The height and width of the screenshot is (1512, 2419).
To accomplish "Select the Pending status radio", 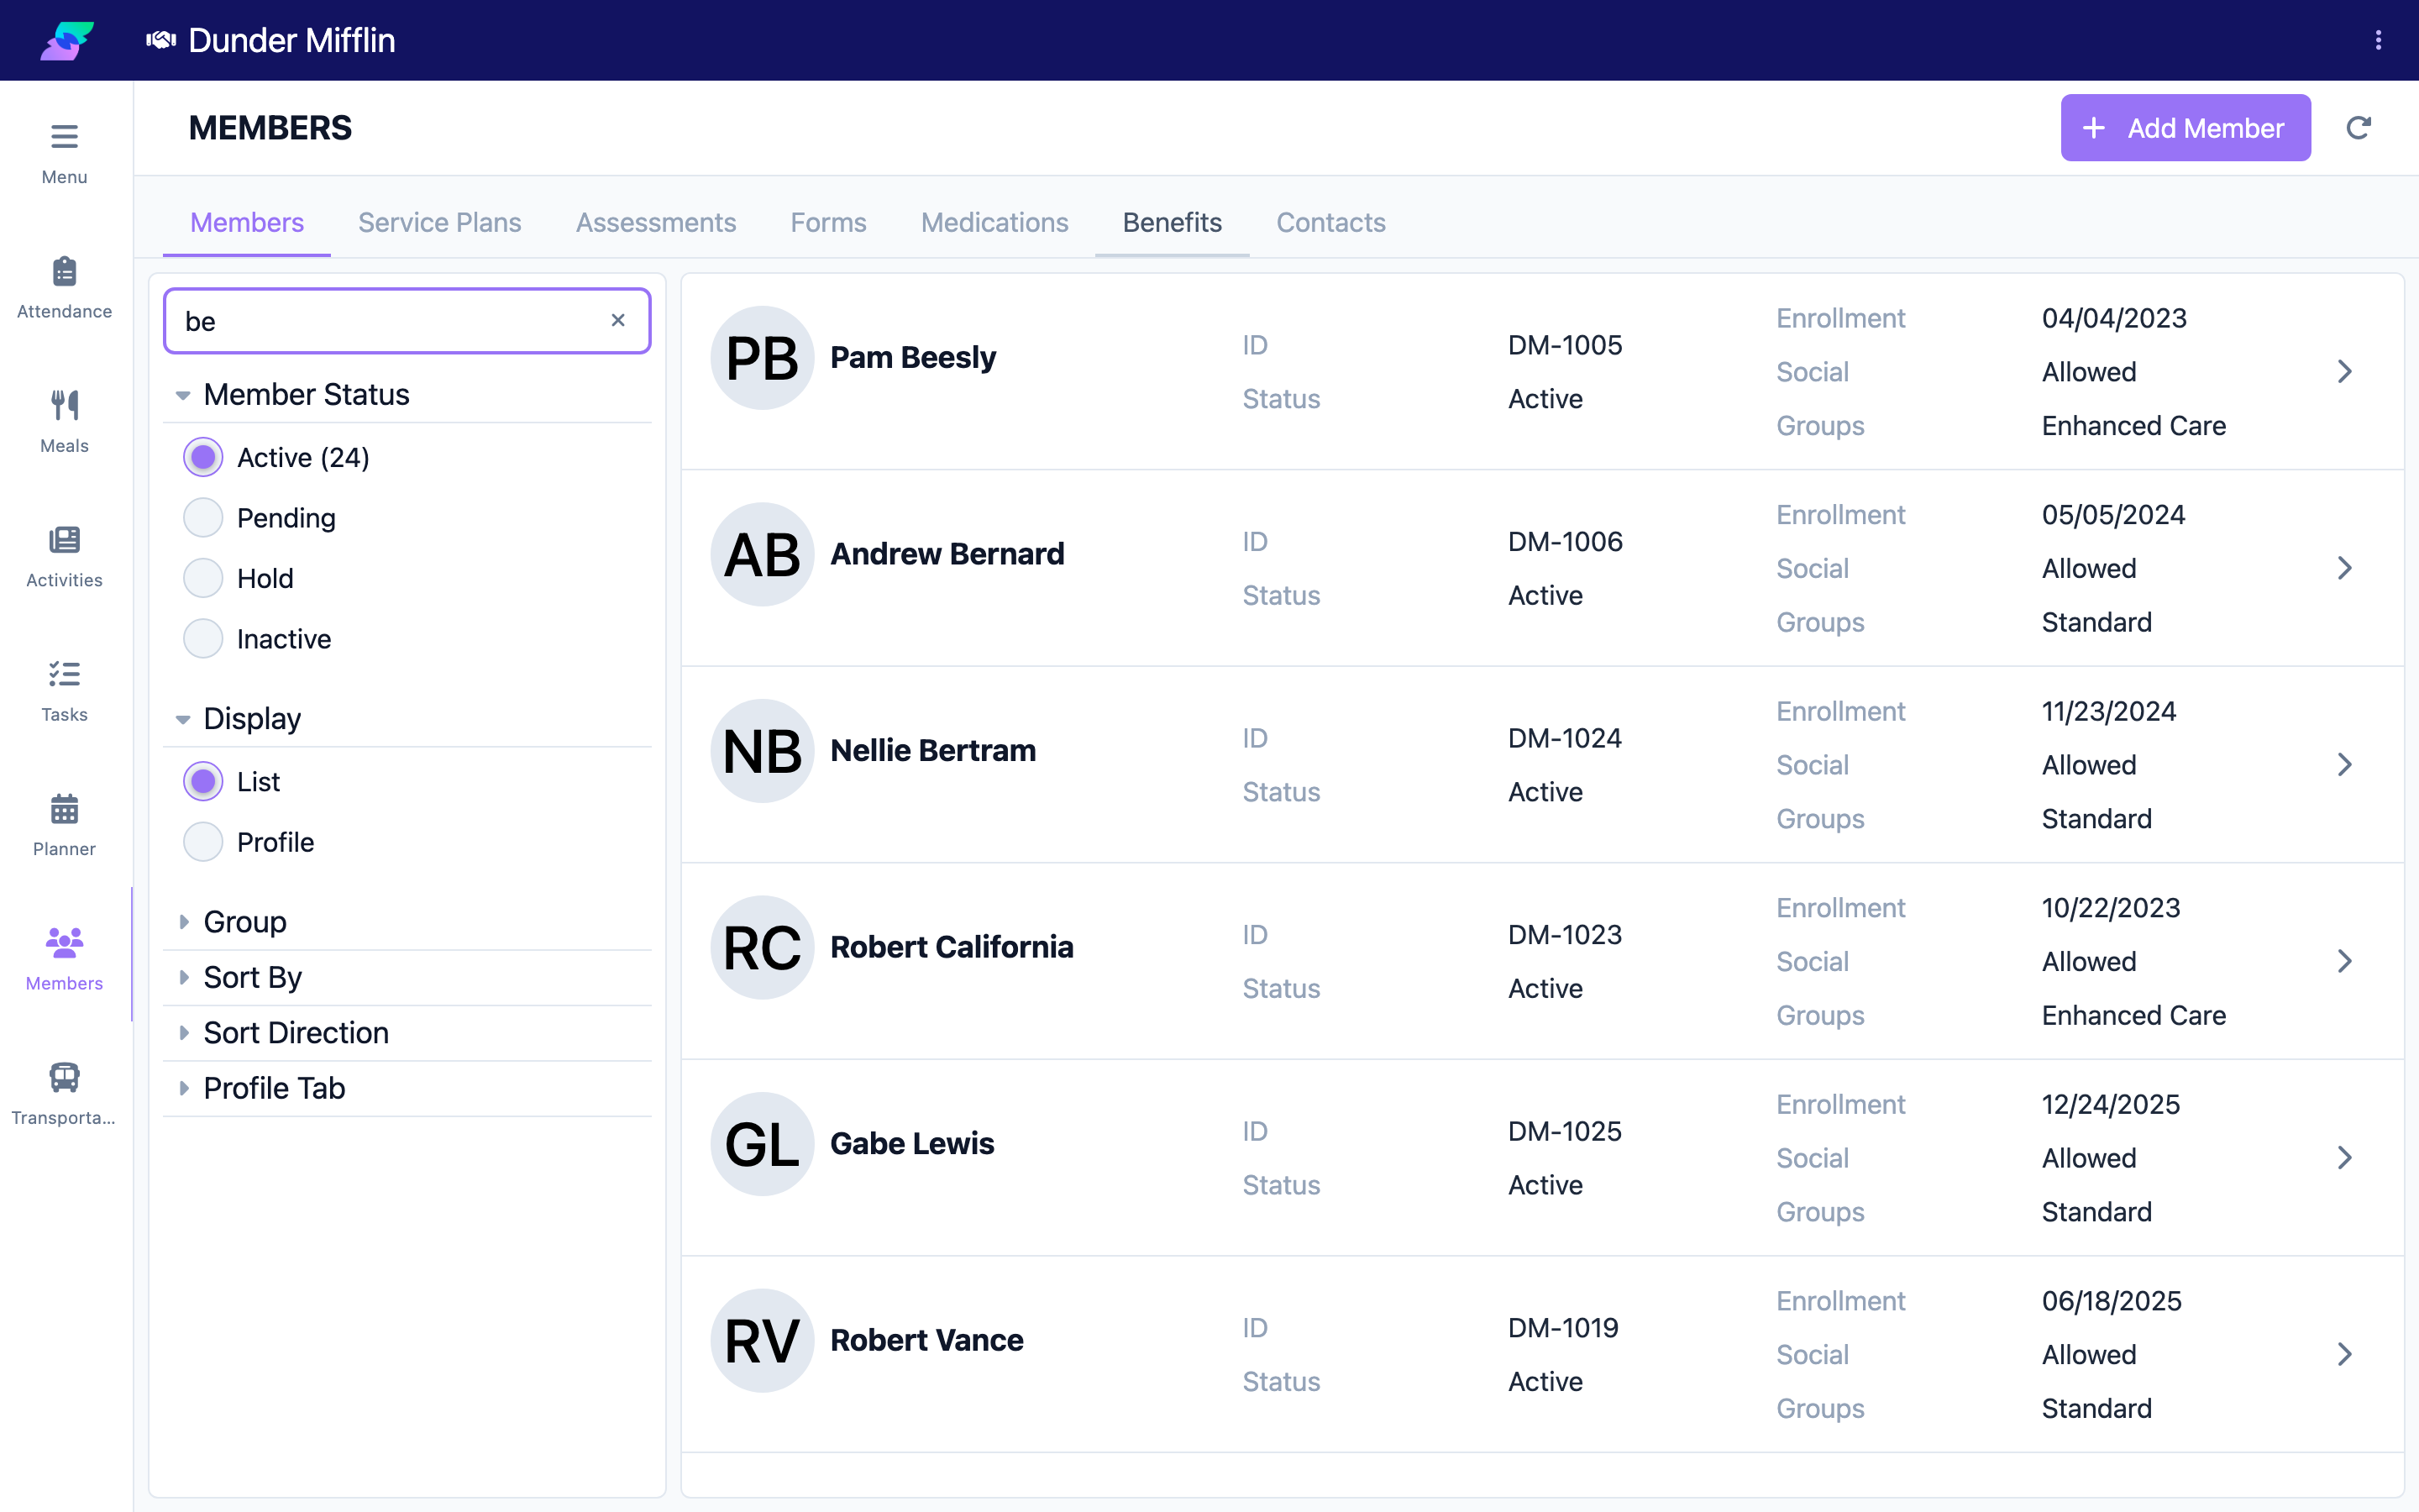I will pos(203,518).
